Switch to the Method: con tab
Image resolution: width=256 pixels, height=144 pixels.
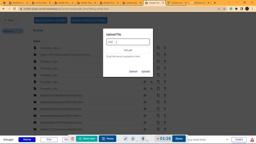[200, 3]
